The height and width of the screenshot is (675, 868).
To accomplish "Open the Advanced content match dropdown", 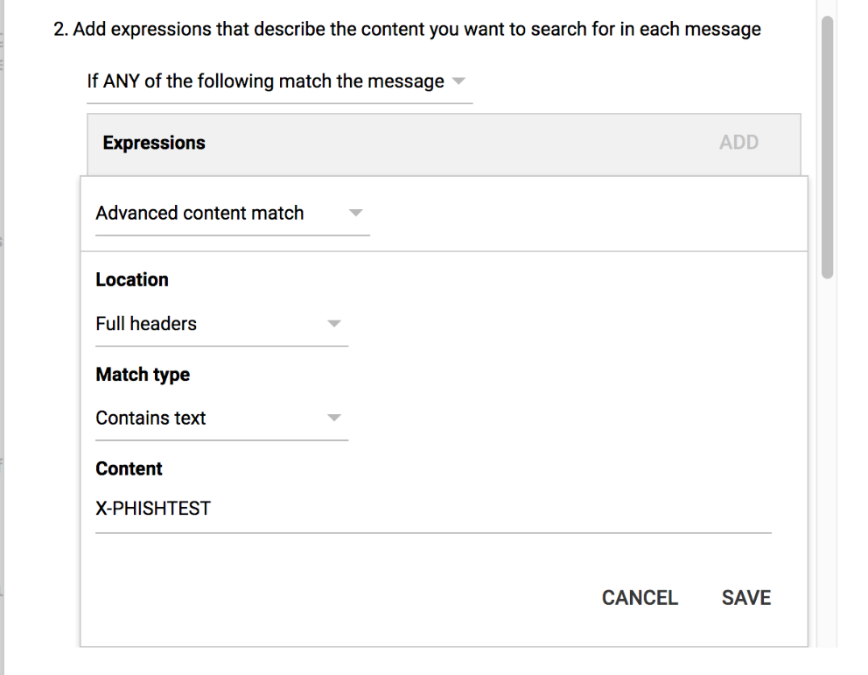I will (200, 213).
